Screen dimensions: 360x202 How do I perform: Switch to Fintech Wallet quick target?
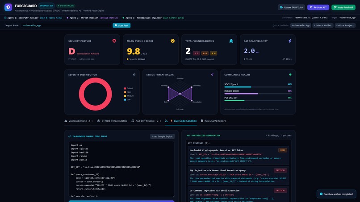click(322, 25)
